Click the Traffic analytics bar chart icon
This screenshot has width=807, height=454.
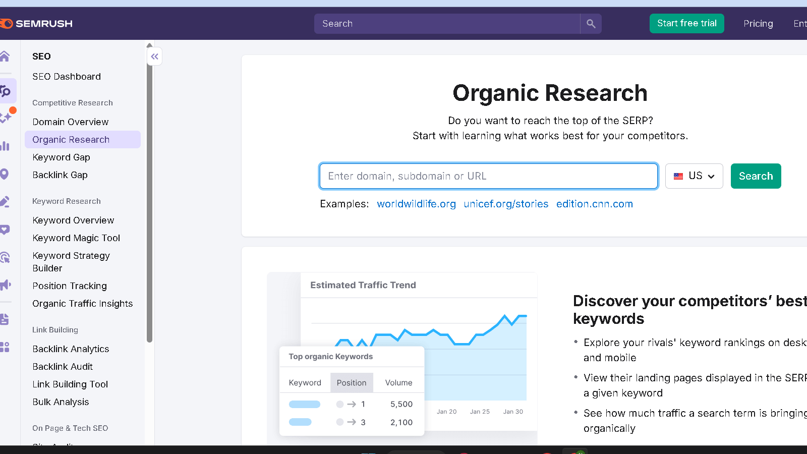point(6,146)
